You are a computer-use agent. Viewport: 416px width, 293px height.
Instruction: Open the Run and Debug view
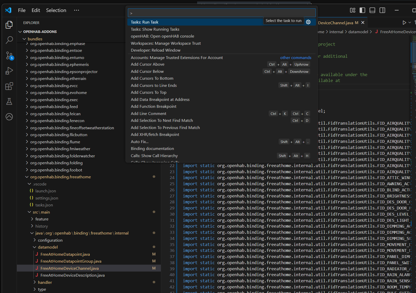(x=9, y=71)
